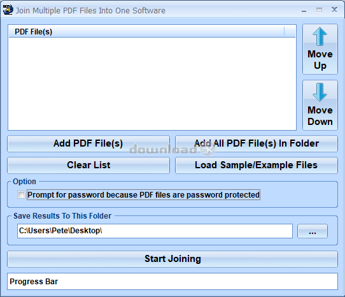The height and width of the screenshot is (297, 345).
Task: Close the Join Multiple PDF Files window
Action: point(334,10)
